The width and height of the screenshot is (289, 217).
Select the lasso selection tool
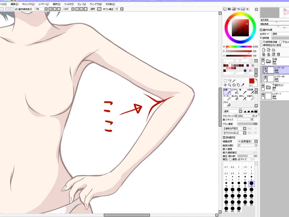click(229, 81)
